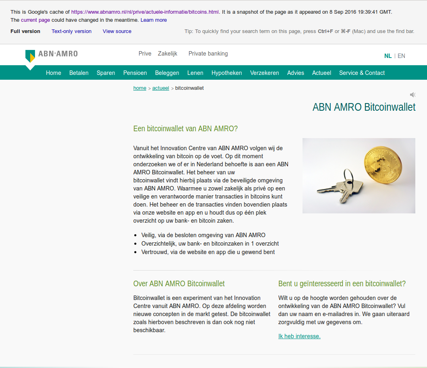The image size is (427, 368).
Task: Click the Ctrl+F search tip text
Action: tap(299, 31)
